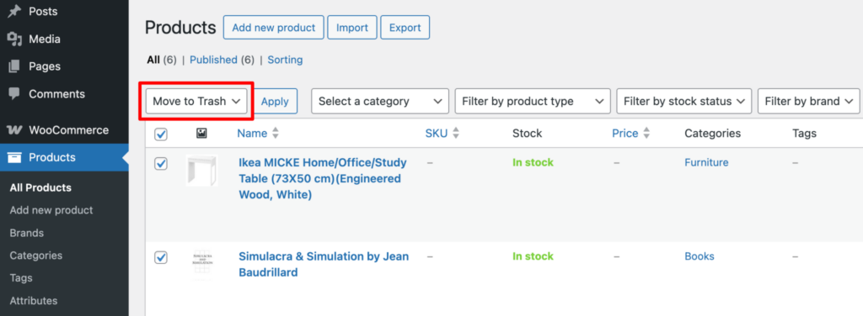The width and height of the screenshot is (863, 316).
Task: Open the Sorting view link
Action: point(285,60)
